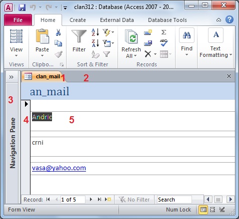Click the horizontal scrollbar thumb
239x219 pixels.
tap(218, 199)
